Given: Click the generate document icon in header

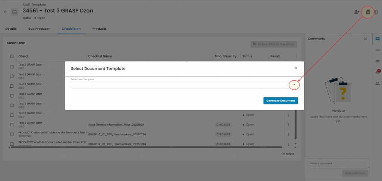Looking at the screenshot, I should click(368, 12).
